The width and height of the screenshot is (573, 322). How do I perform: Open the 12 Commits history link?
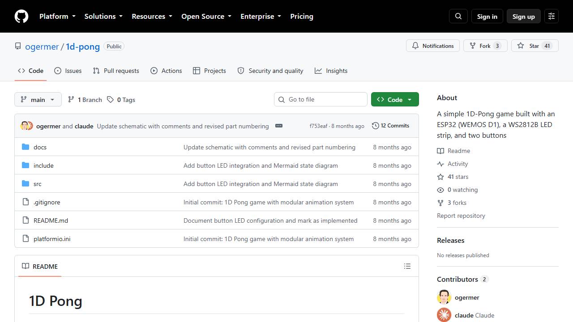click(391, 126)
